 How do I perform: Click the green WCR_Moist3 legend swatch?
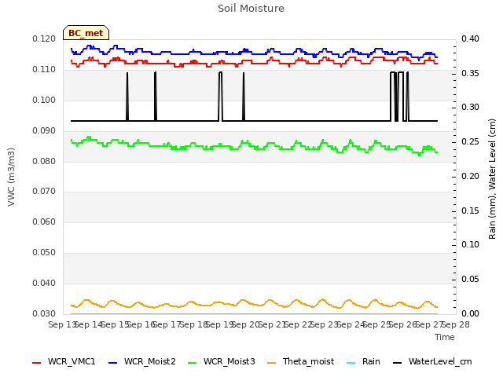tap(192, 363)
